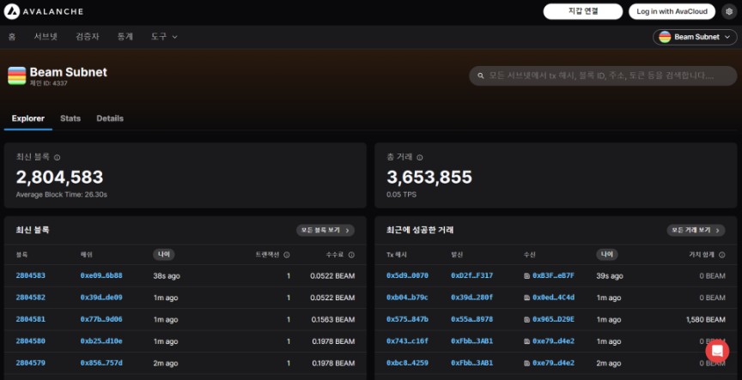Image resolution: width=742 pixels, height=380 pixels.
Task: Click the search magnifier icon
Action: (481, 75)
